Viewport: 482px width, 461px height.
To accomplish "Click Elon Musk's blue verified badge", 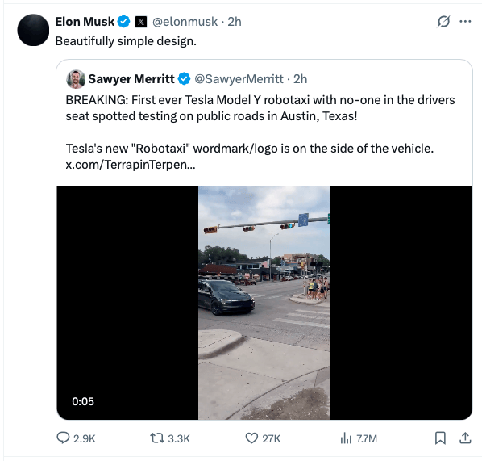I will point(124,22).
